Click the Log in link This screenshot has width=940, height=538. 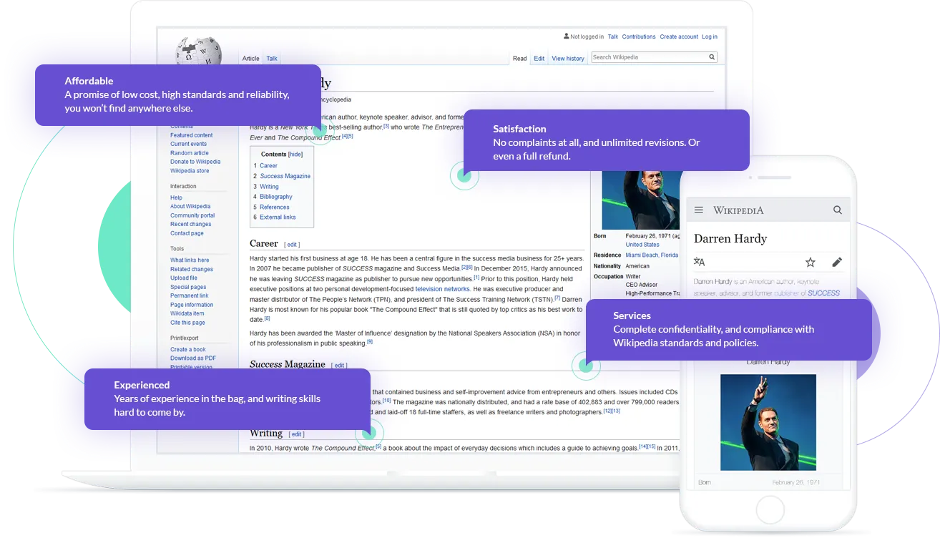click(709, 36)
